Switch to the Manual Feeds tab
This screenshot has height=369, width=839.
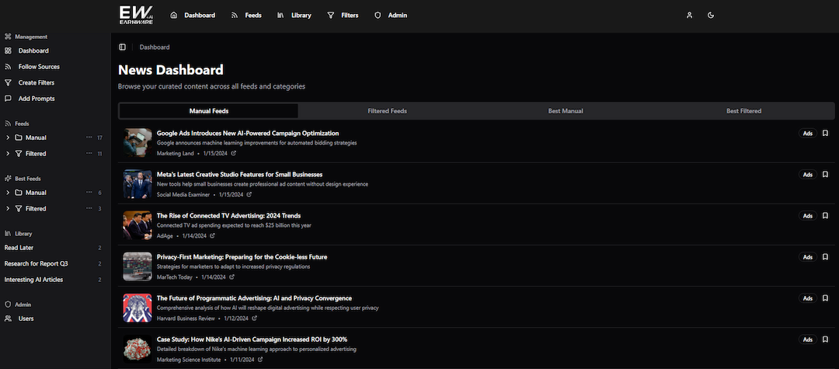tap(209, 111)
